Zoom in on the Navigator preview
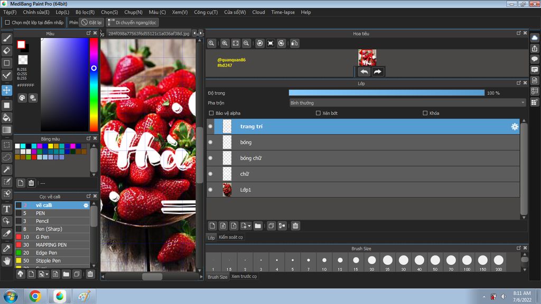Viewport: 541px width, 304px height. 225,43
